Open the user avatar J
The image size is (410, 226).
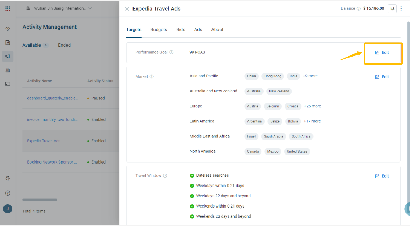[x=8, y=209]
